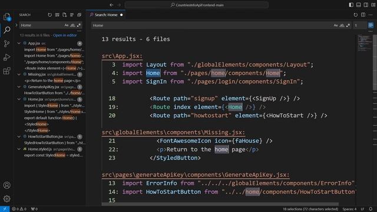Click the editor horizontal scrollbar

pyautogui.click(x=220, y=204)
